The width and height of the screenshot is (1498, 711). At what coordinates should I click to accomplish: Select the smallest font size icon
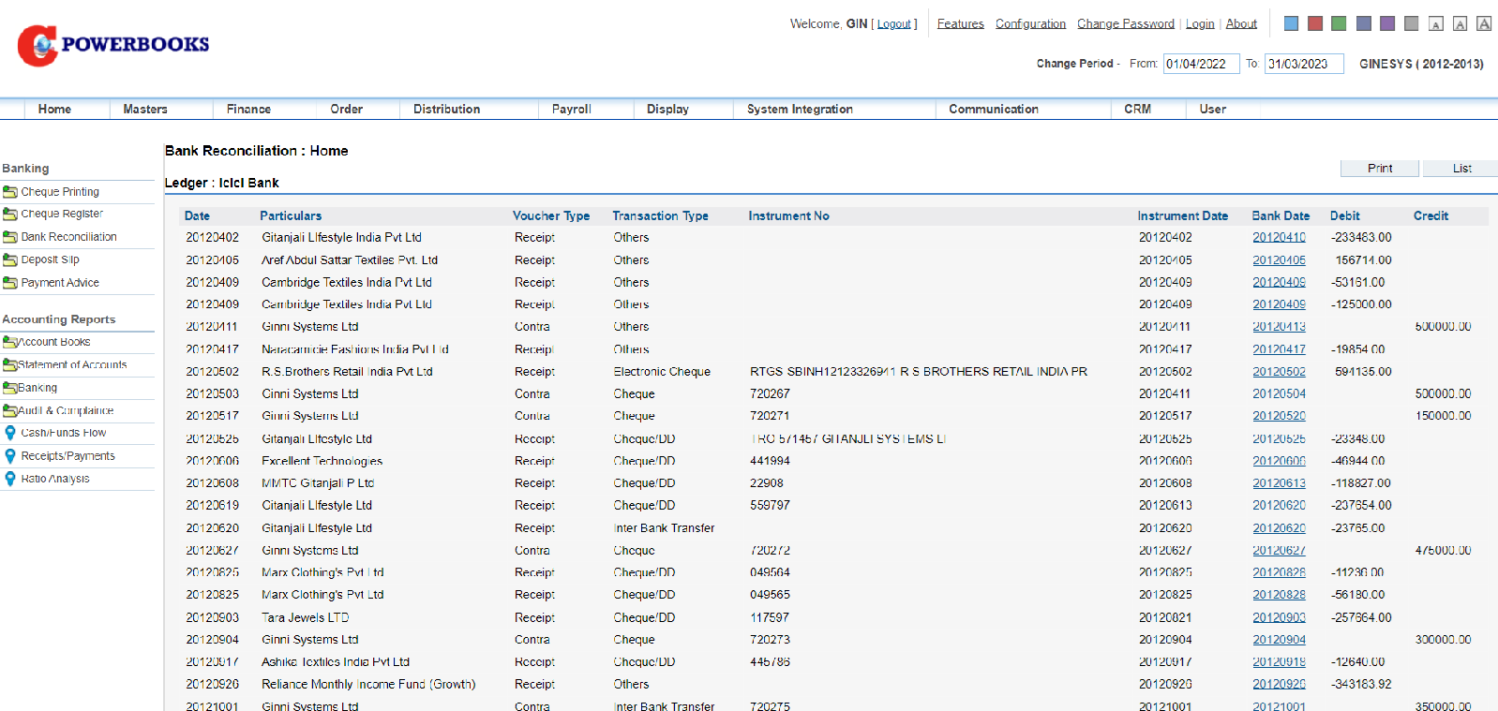pos(1435,24)
